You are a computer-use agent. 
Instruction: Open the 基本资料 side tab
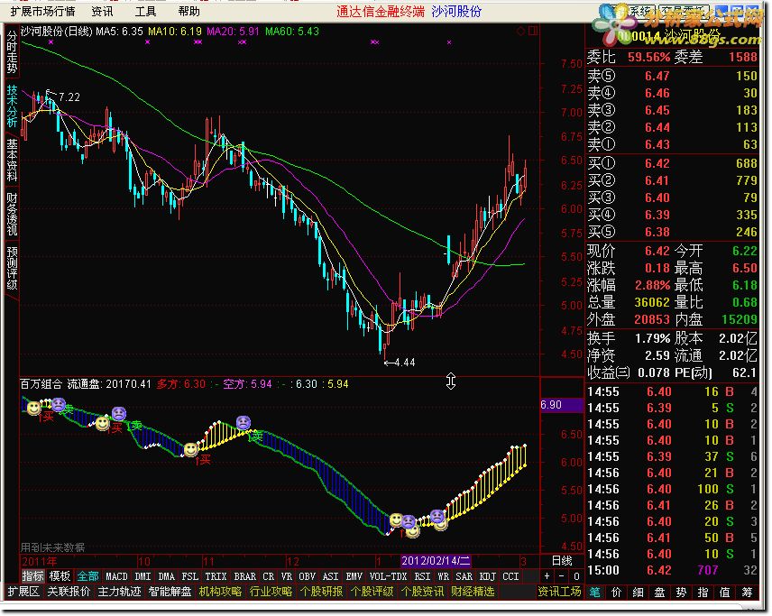click(x=12, y=160)
